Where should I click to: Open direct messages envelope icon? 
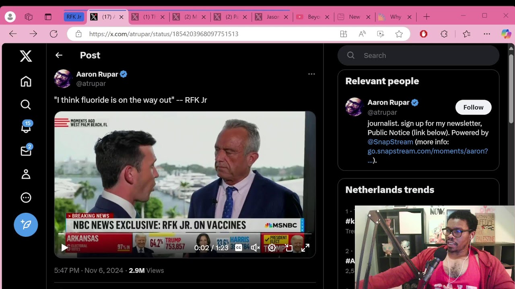click(26, 151)
